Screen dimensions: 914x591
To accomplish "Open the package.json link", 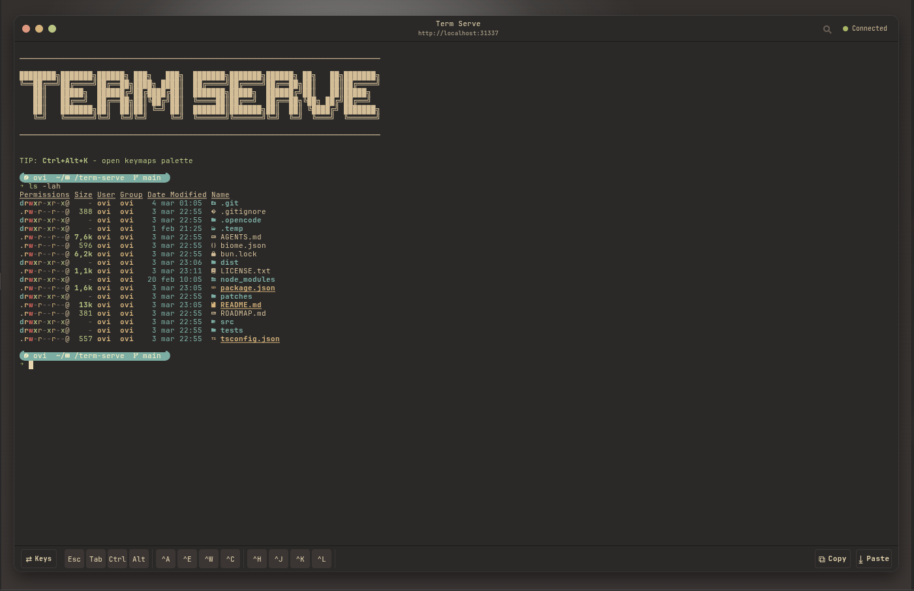I will [x=247, y=288].
